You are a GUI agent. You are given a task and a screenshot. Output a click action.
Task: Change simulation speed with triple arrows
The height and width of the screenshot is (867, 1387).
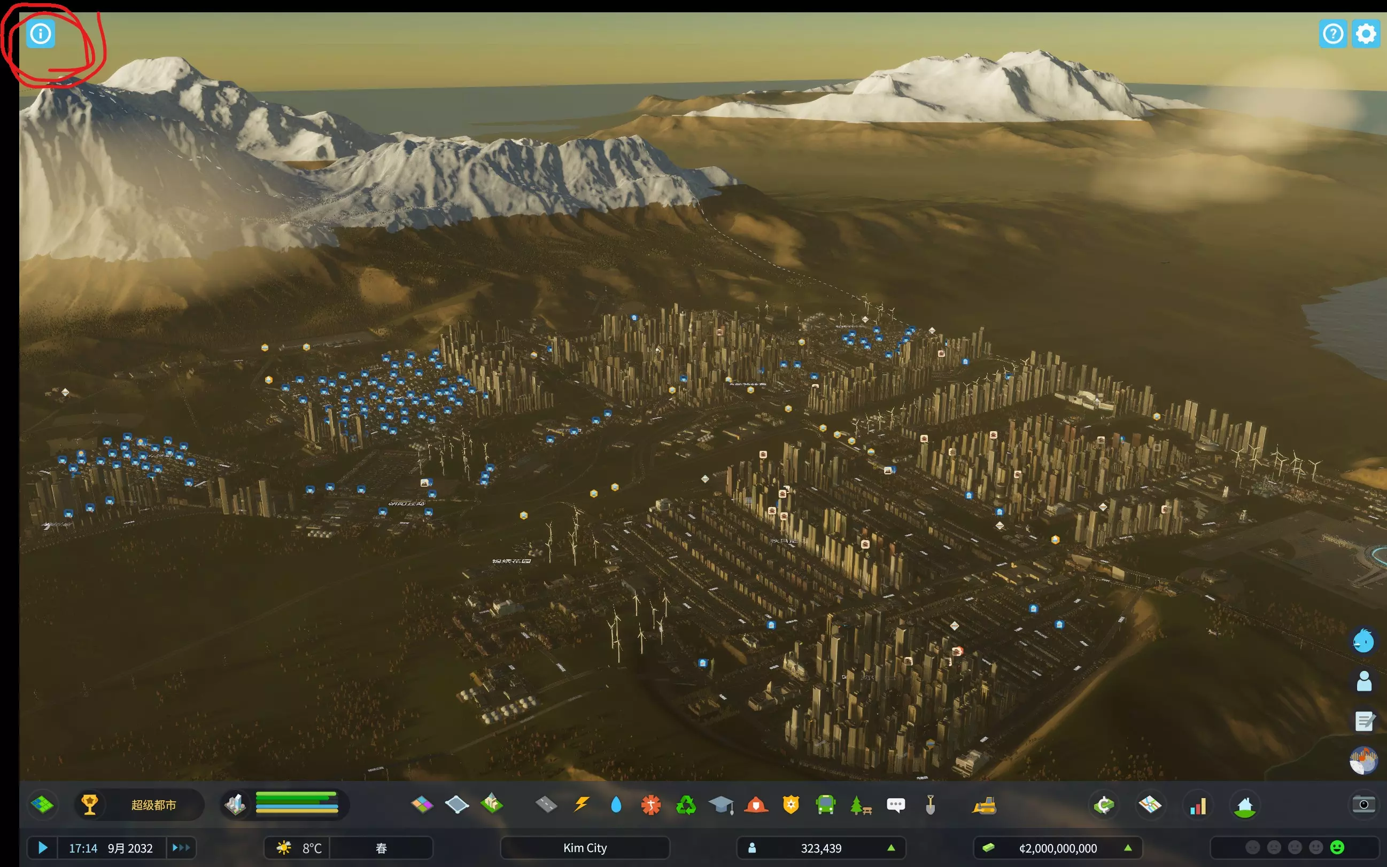pyautogui.click(x=181, y=848)
